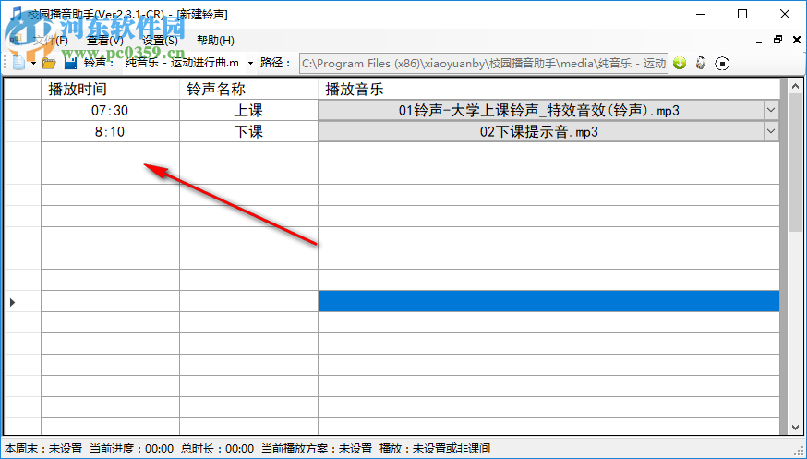Click the new document icon in toolbar
The width and height of the screenshot is (807, 459).
19,64
